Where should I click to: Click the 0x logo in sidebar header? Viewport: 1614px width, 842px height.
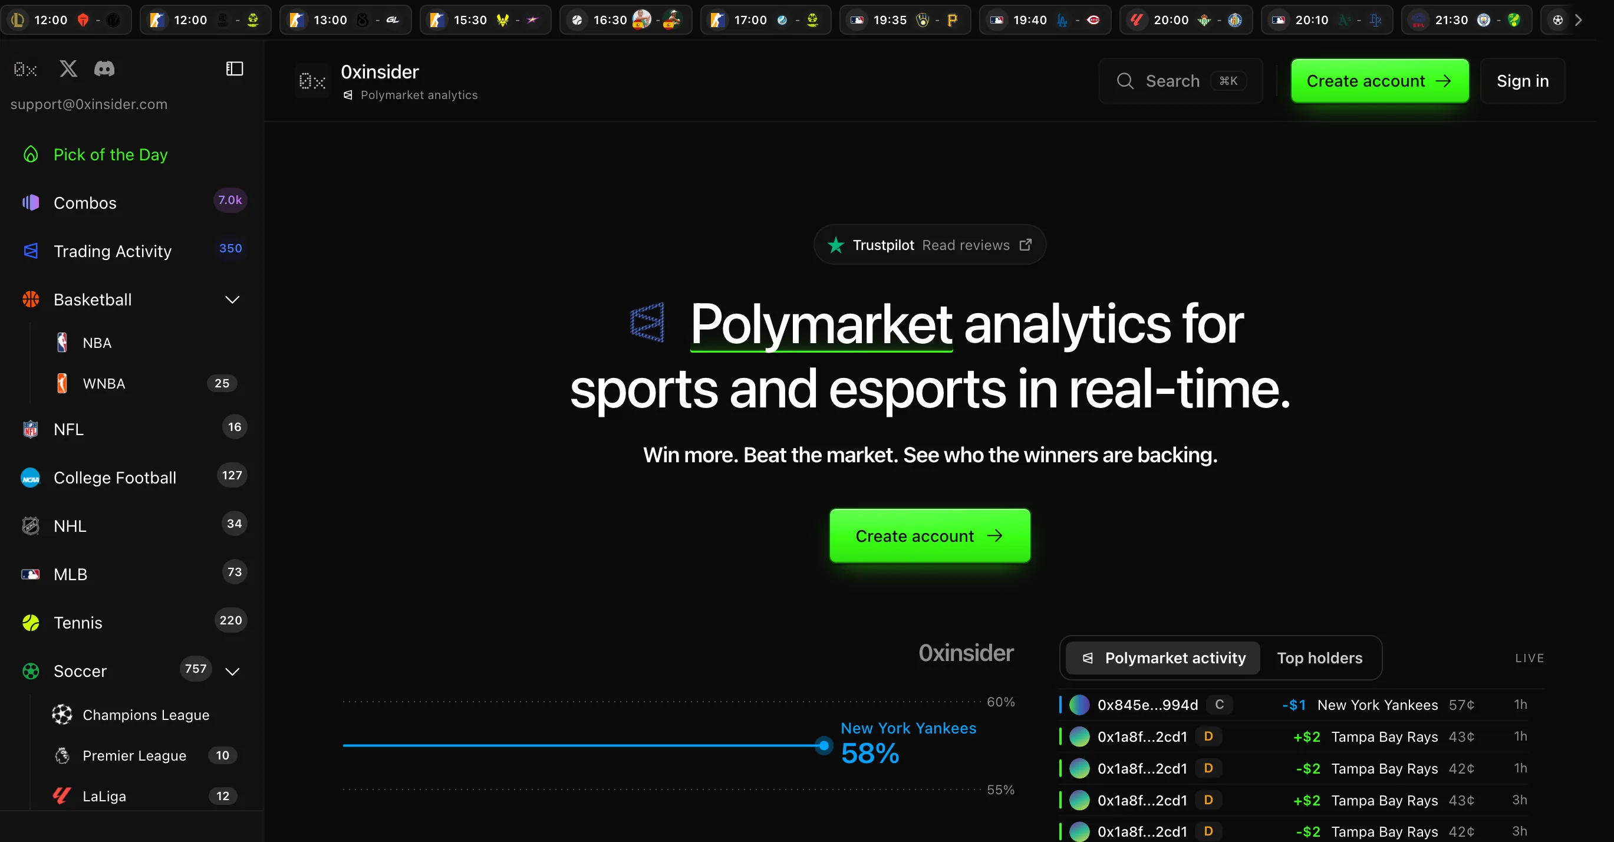[26, 69]
